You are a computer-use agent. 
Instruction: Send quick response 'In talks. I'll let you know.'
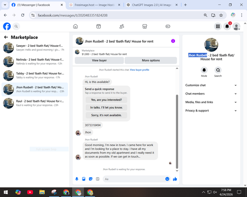(106, 107)
